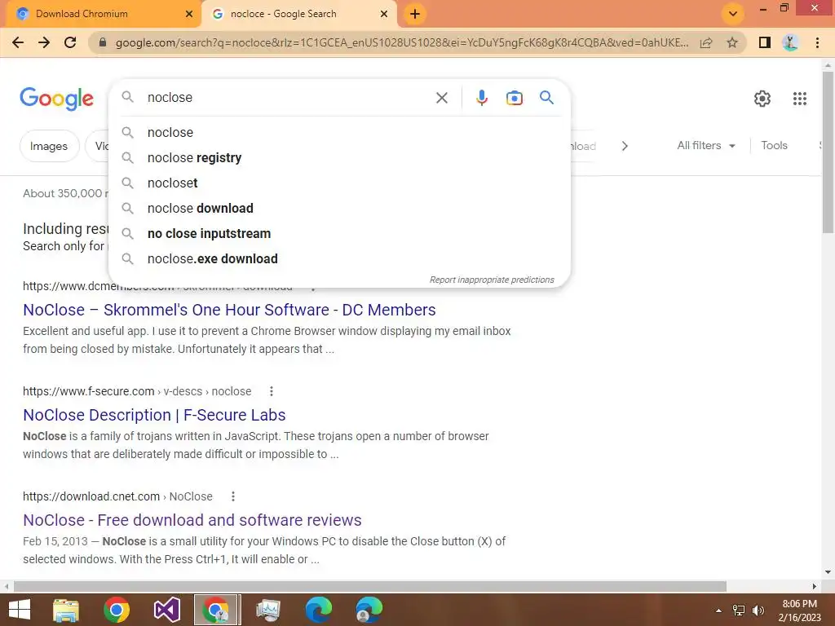The width and height of the screenshot is (835, 626).
Task: Open the clock showing 8:06 PM
Action: [x=799, y=611]
